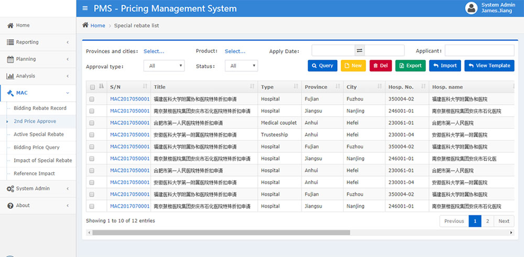Click the Previous pagination button

(454, 221)
